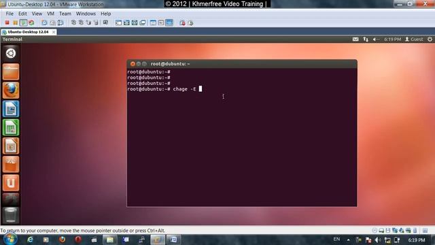Viewport: 435px width, 245px height.
Task: Open the File menu
Action: [10, 14]
